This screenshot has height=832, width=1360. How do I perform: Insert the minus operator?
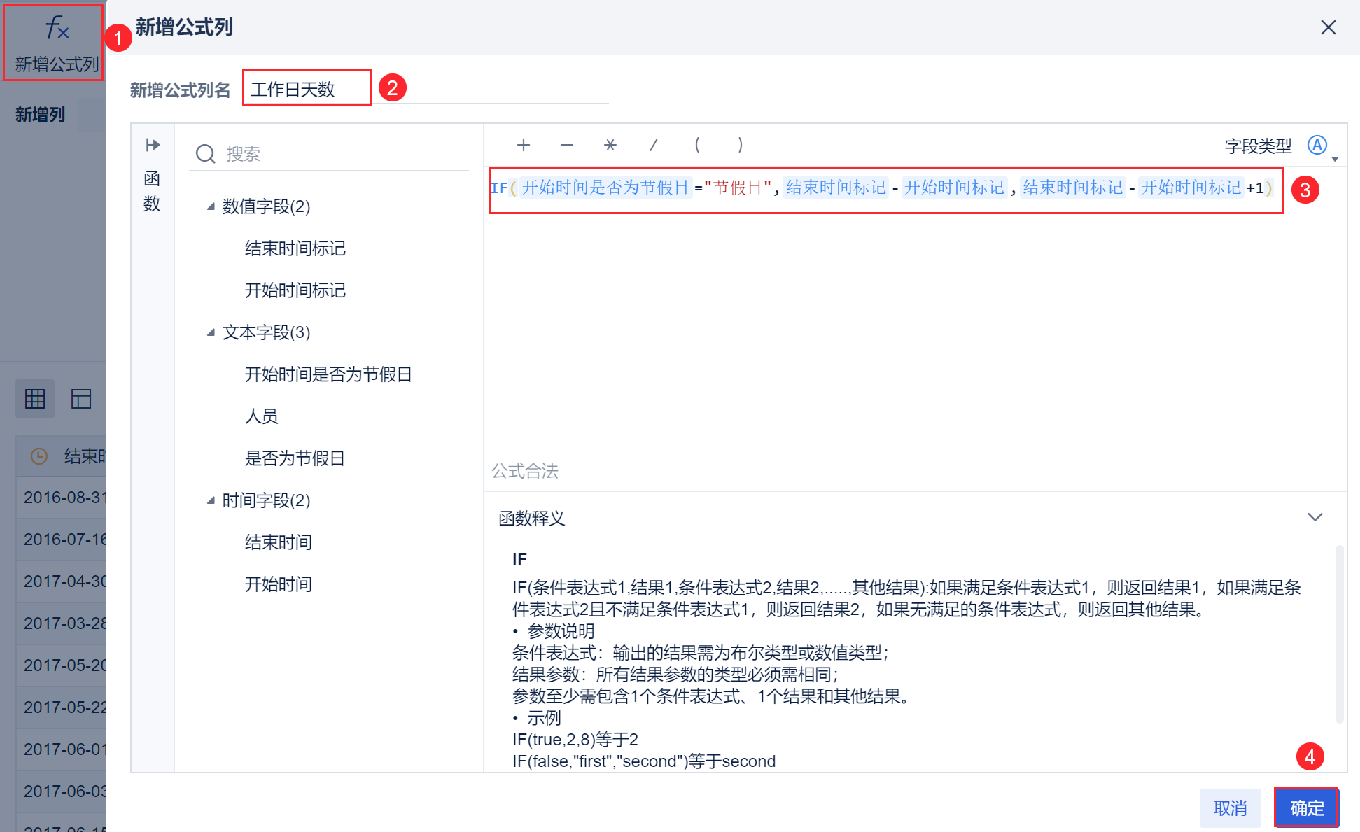pyautogui.click(x=567, y=145)
